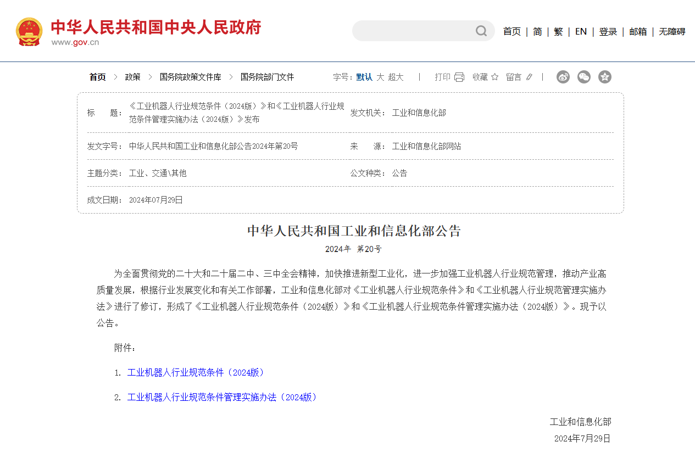Viewport: 695px width, 464px height.
Task: Go to 政策 breadcrumb
Action: [132, 77]
